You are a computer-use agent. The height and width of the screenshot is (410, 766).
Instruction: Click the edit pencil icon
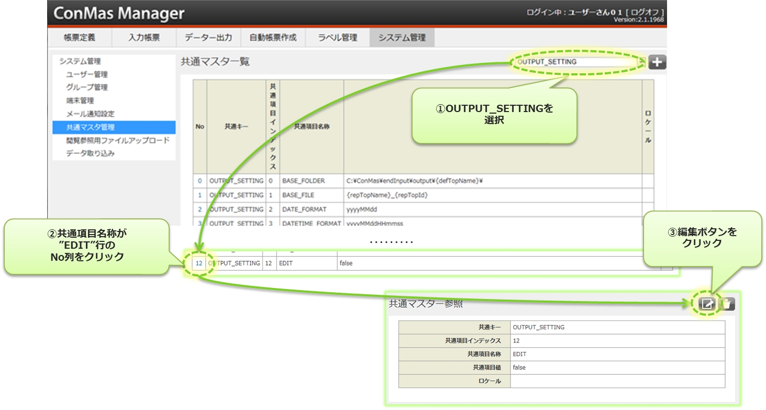click(x=706, y=304)
